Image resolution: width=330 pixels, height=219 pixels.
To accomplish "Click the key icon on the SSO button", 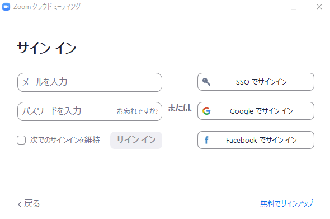I will [x=206, y=82].
